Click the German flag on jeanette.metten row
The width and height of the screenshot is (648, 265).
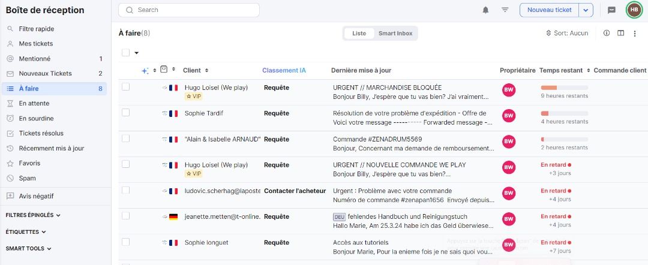173,216
